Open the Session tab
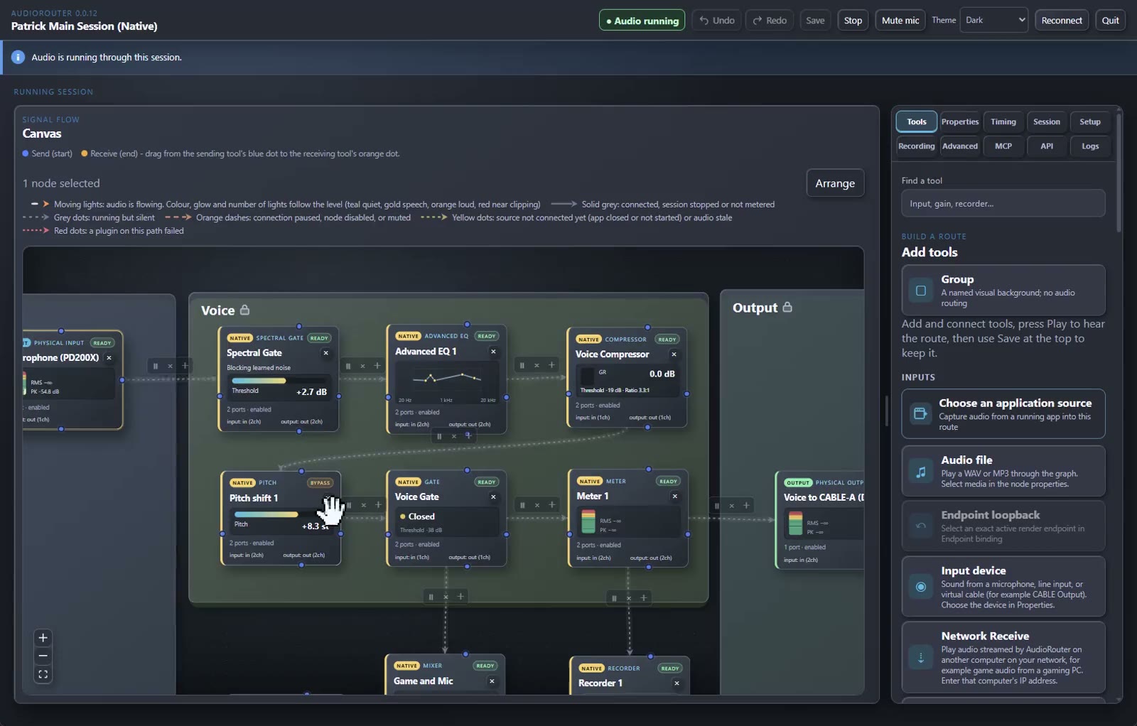 (1047, 121)
